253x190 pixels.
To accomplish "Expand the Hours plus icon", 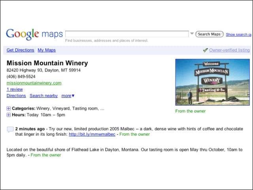I will click(9, 115).
